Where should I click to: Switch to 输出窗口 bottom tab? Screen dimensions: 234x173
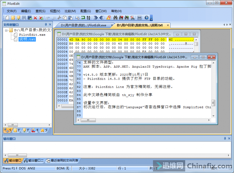coord(13,160)
